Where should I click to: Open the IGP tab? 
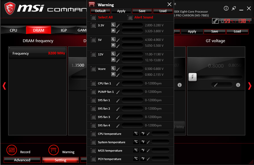coord(64,30)
